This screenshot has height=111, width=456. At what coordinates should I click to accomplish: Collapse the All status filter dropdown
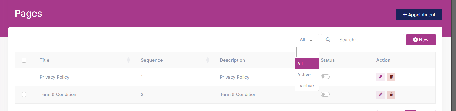coord(307,40)
